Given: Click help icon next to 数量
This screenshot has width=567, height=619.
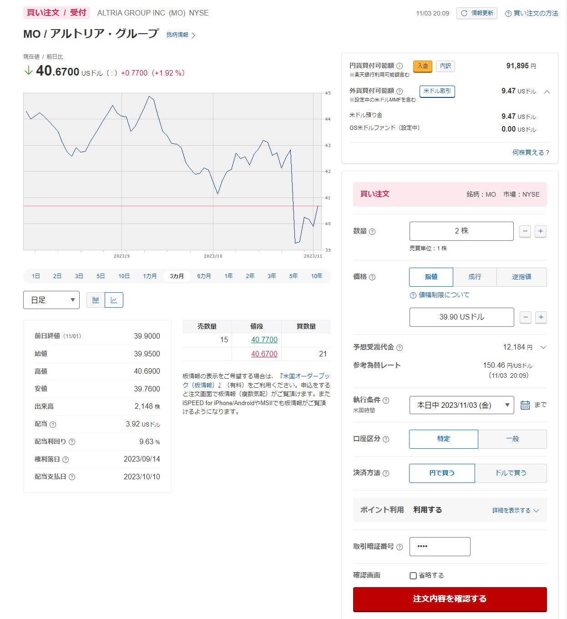Looking at the screenshot, I should point(372,232).
